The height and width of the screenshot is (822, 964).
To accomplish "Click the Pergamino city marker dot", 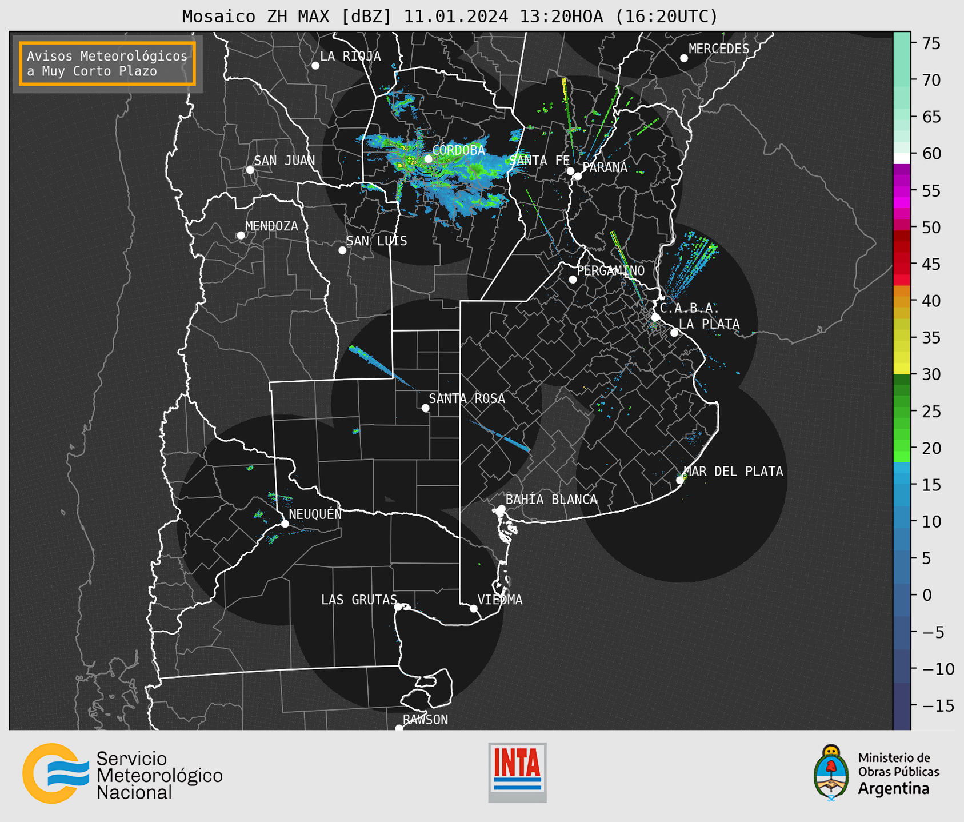I will coord(573,280).
